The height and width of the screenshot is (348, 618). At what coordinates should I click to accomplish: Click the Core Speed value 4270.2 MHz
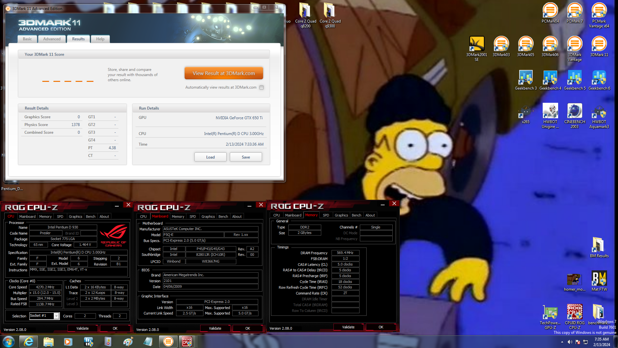click(45, 287)
